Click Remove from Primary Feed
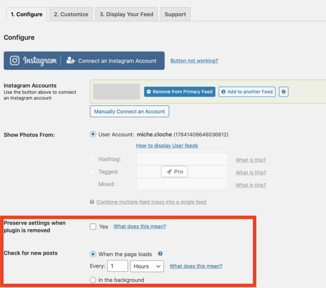 [x=180, y=92]
